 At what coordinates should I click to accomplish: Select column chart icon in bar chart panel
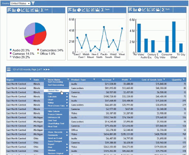[x=135, y=9]
